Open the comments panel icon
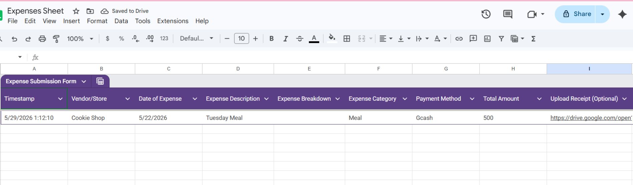 pyautogui.click(x=508, y=14)
